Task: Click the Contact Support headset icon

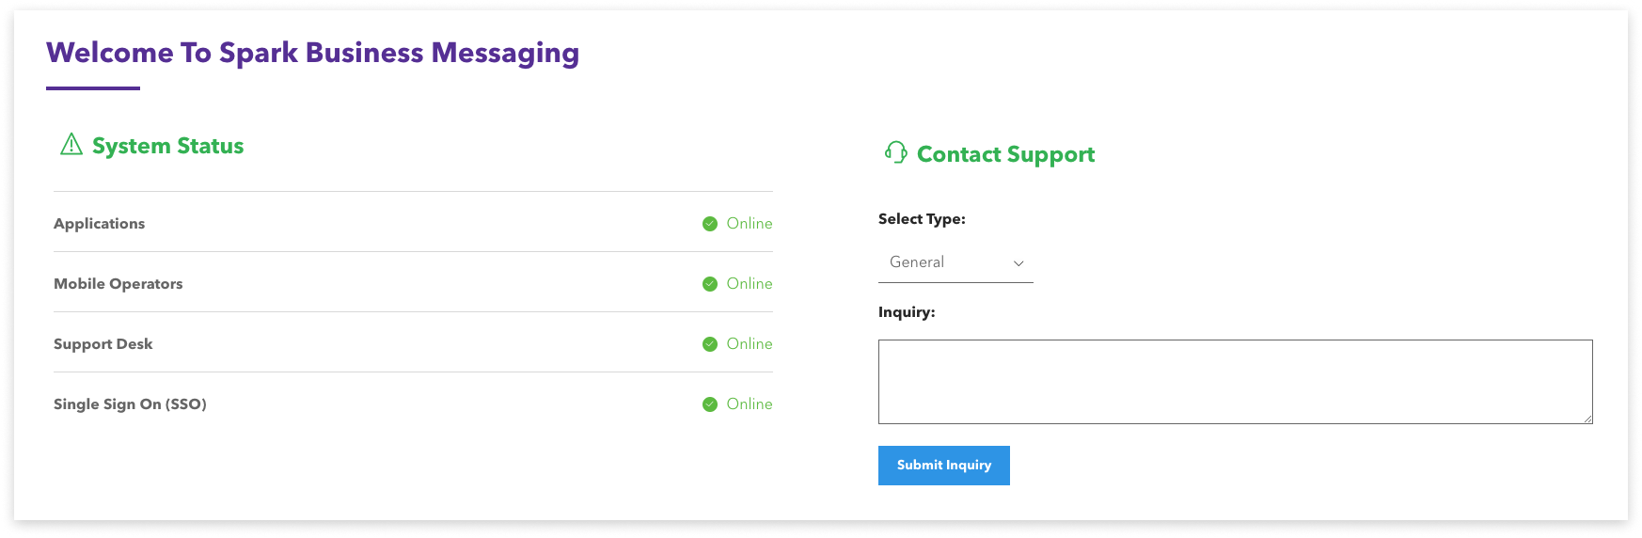Action: (x=895, y=152)
